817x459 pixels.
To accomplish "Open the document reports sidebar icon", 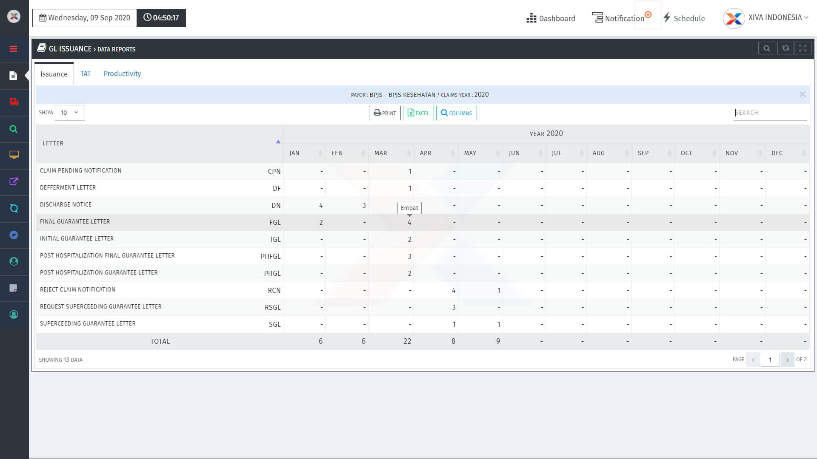I will [13, 76].
